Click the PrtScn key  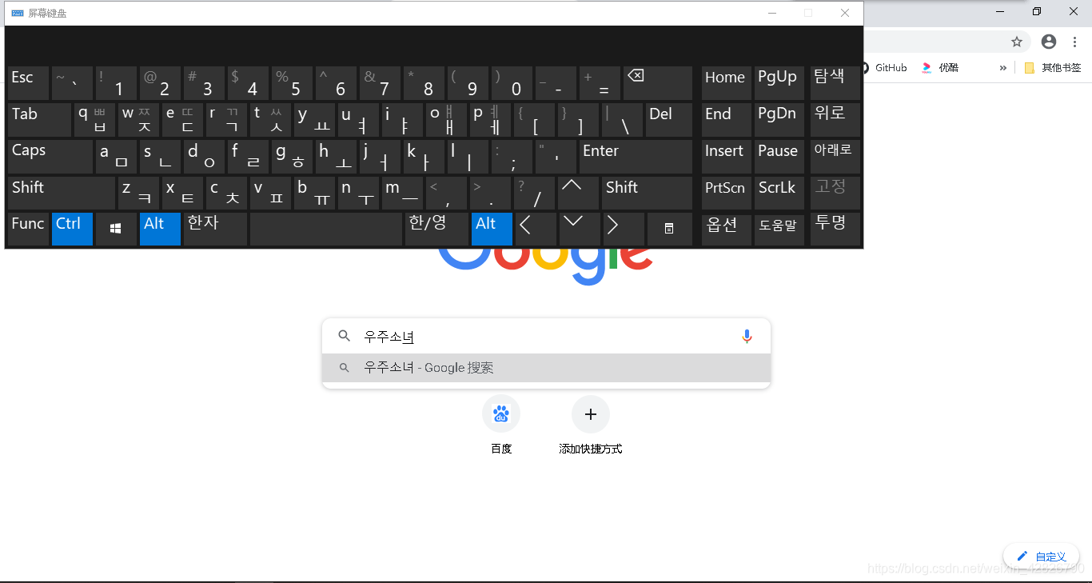(x=726, y=193)
